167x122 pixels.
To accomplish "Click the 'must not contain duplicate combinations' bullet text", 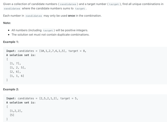I will 50,35.
